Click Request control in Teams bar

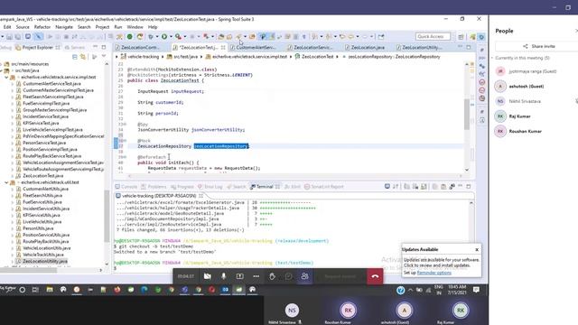pos(340,276)
